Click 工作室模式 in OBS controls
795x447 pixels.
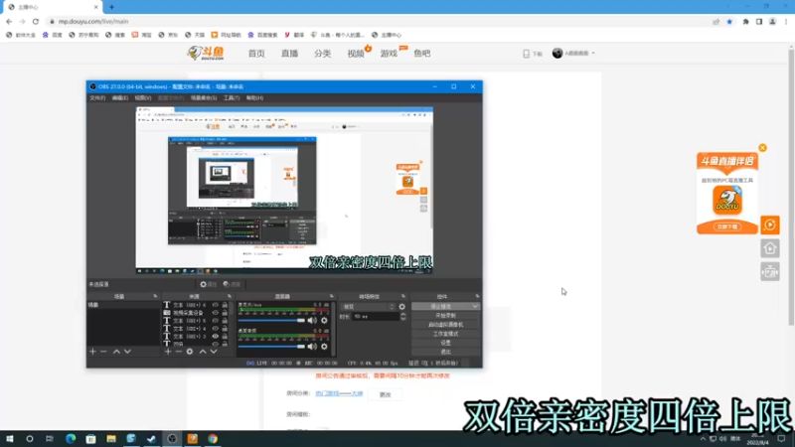pos(445,334)
